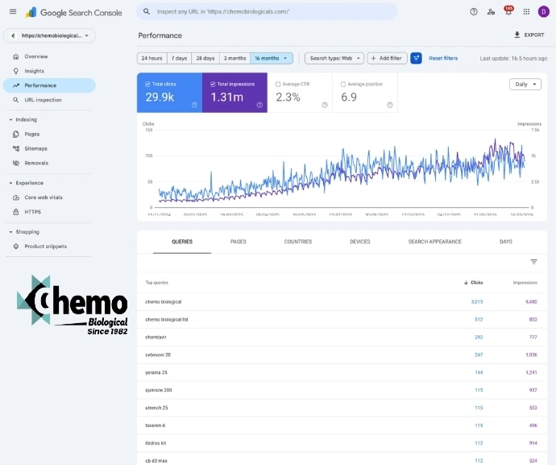Open the notifications bell icon

[x=508, y=12]
